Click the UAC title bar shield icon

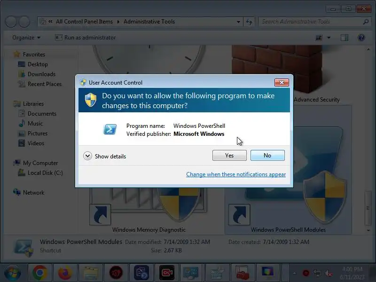(x=83, y=83)
